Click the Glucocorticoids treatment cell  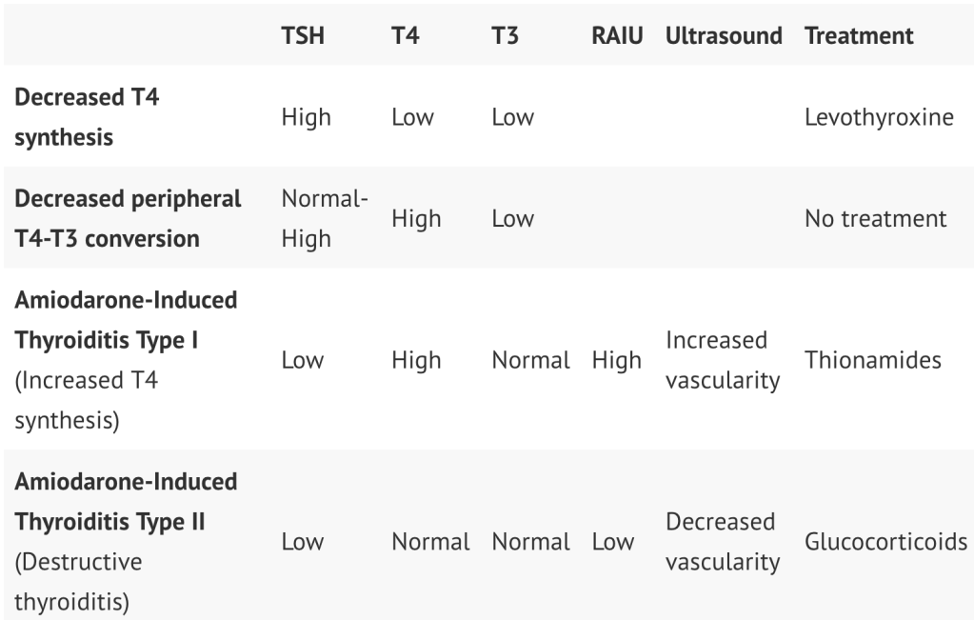[x=885, y=542]
